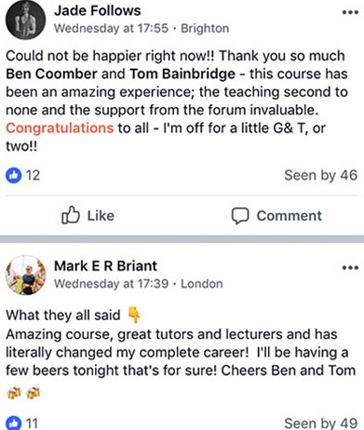The width and height of the screenshot is (364, 430).
Task: Open options menu on Jade Follows' post
Action: (350, 12)
